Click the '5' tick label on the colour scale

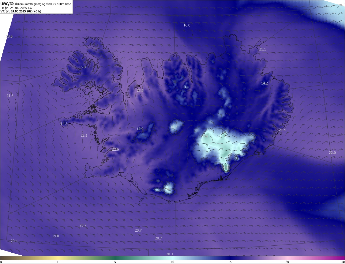115,262
